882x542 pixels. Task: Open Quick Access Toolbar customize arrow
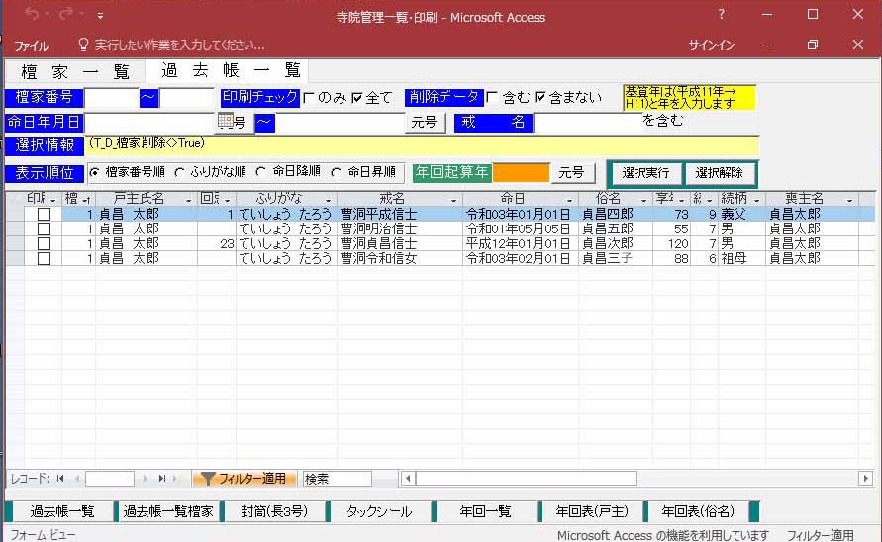point(100,16)
